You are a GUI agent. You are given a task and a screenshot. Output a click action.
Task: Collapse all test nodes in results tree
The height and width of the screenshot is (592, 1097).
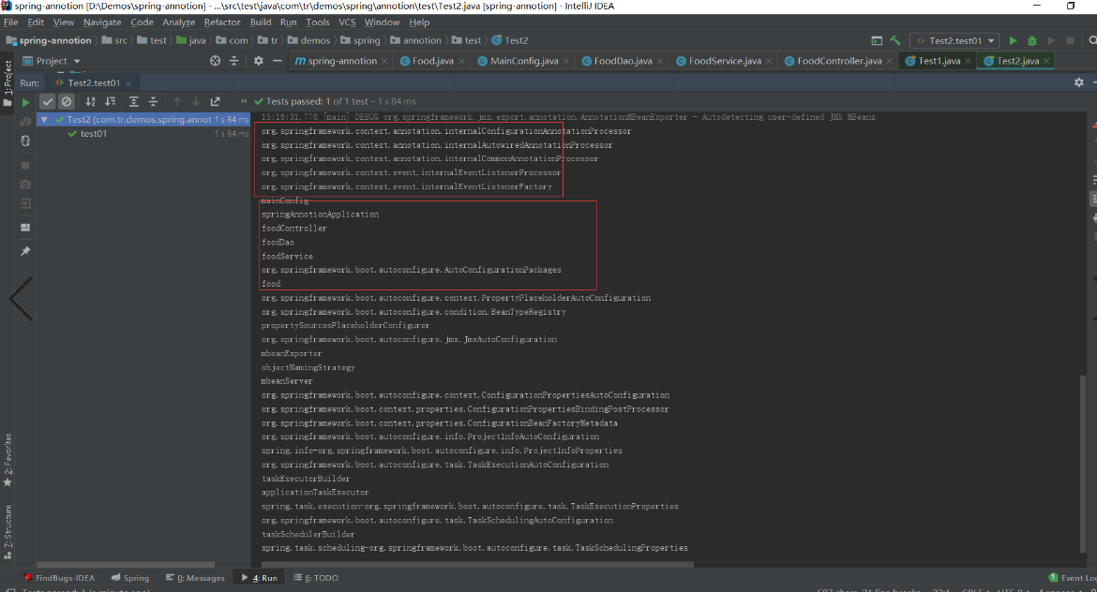[154, 101]
